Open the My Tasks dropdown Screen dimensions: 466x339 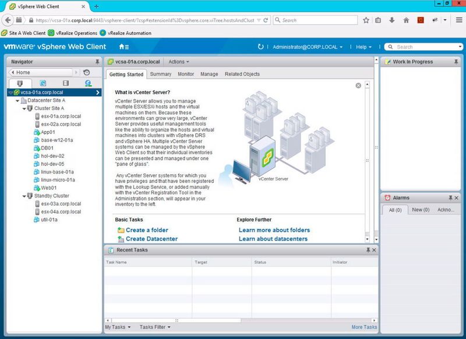(x=118, y=327)
